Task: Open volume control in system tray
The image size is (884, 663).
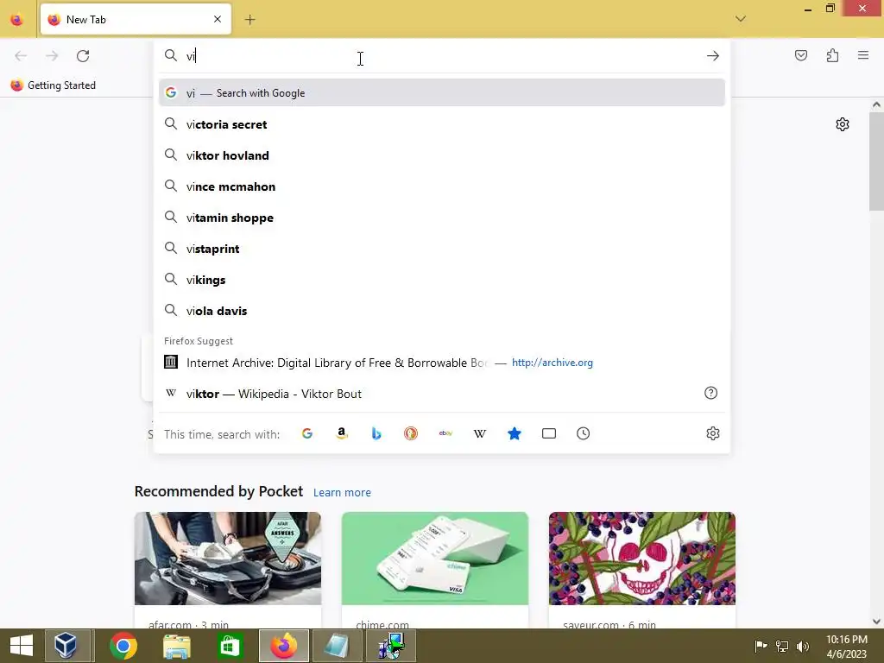Action: point(803,646)
